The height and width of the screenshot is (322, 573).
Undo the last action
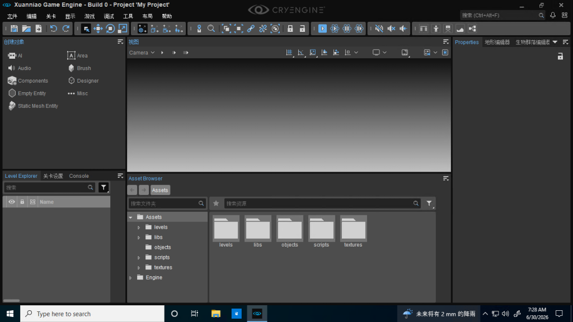pos(53,29)
